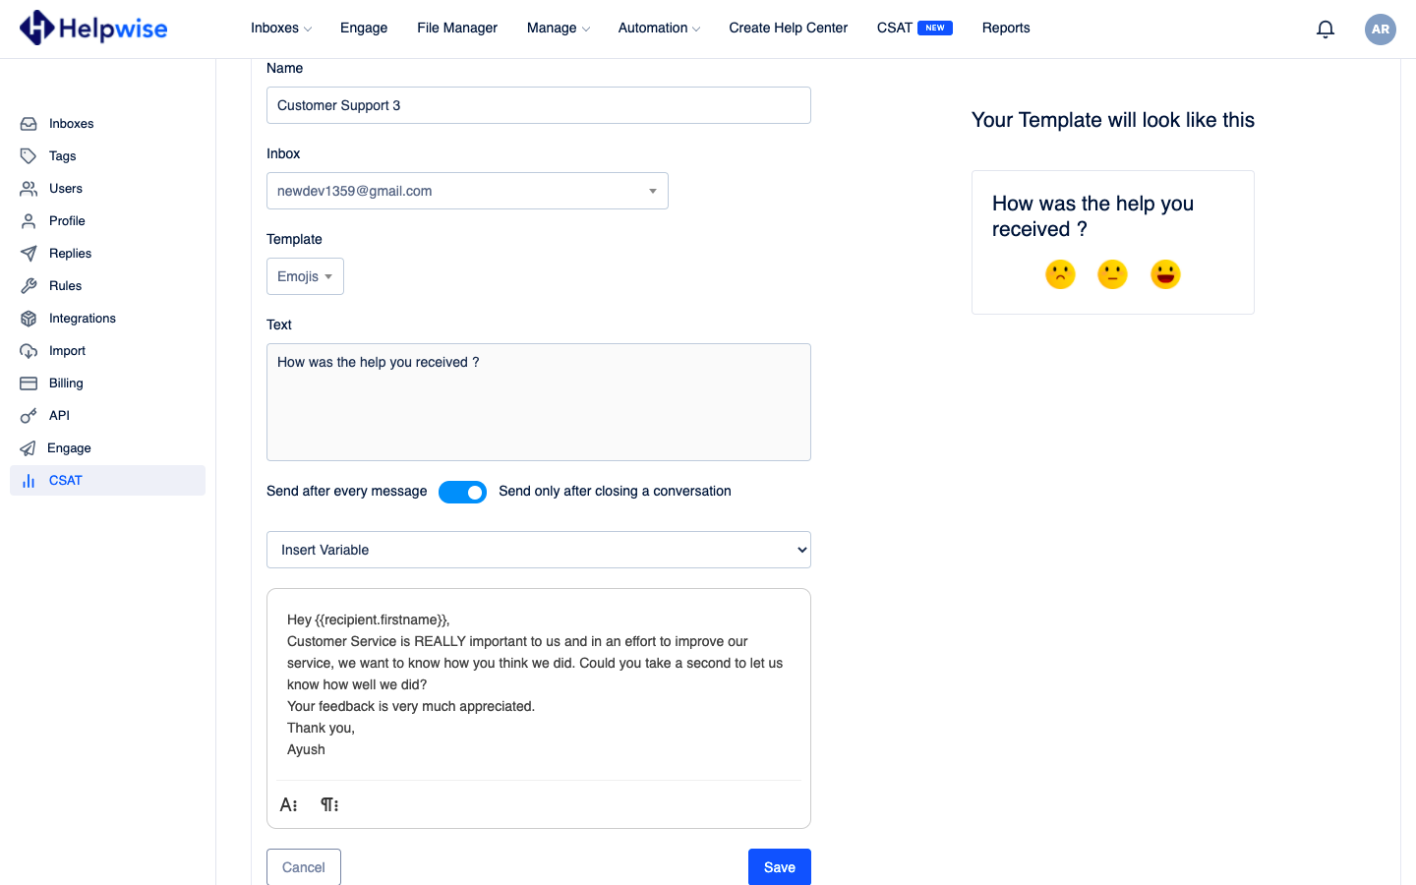Open the AR user avatar menu
1416x885 pixels.
(x=1381, y=29)
